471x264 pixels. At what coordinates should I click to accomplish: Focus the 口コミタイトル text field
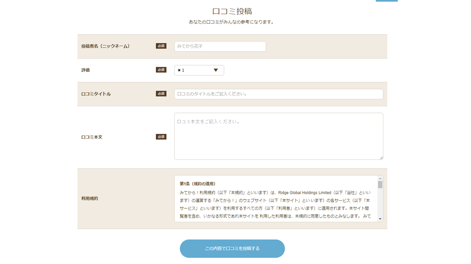click(x=279, y=94)
